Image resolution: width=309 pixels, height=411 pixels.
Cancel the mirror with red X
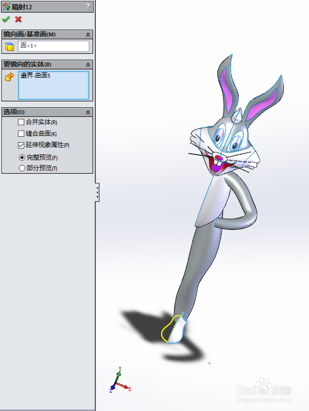18,19
